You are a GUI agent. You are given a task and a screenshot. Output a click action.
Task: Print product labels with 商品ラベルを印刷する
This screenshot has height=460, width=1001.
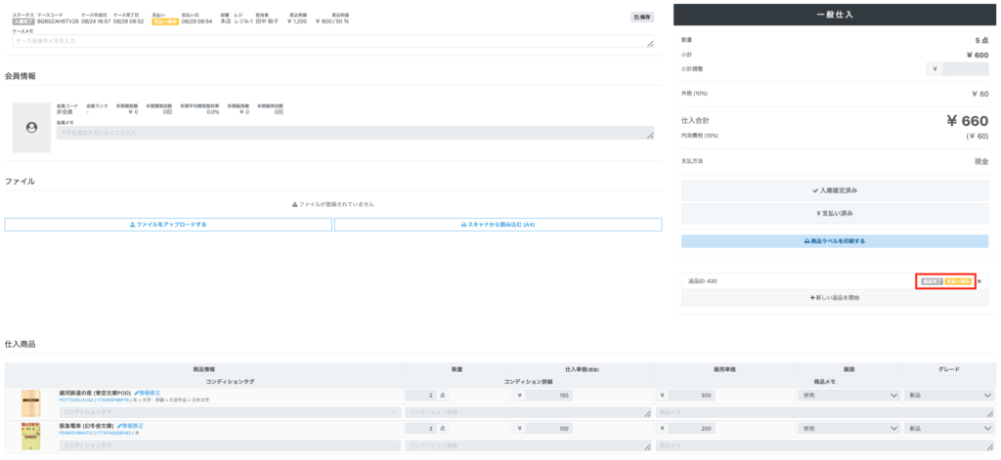(x=834, y=240)
